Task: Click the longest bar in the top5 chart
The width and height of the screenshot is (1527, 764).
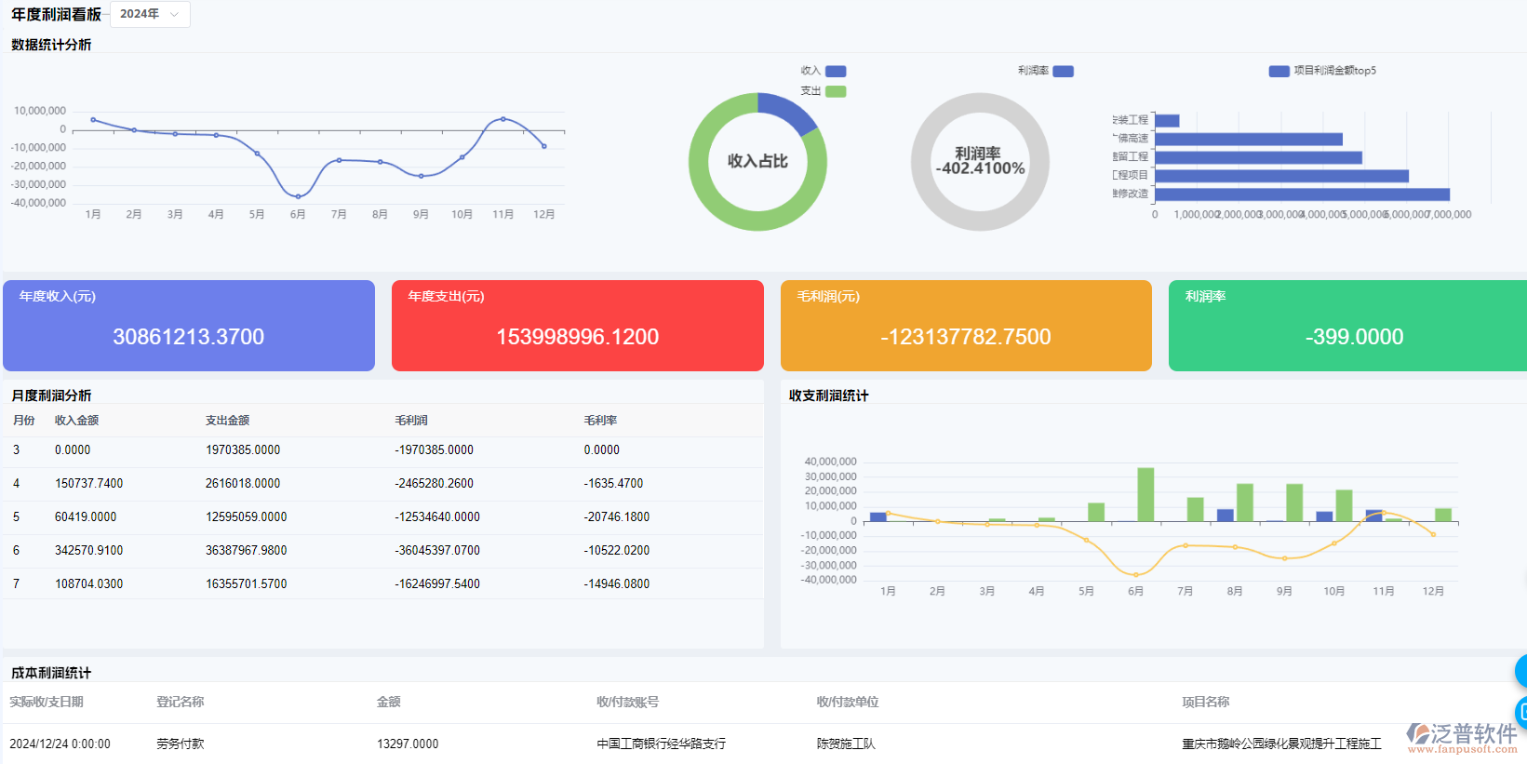Action: [x=1302, y=194]
